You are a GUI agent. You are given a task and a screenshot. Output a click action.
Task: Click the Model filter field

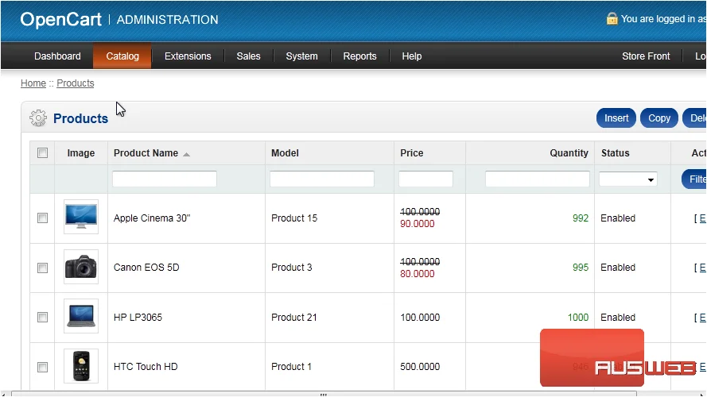pos(322,179)
